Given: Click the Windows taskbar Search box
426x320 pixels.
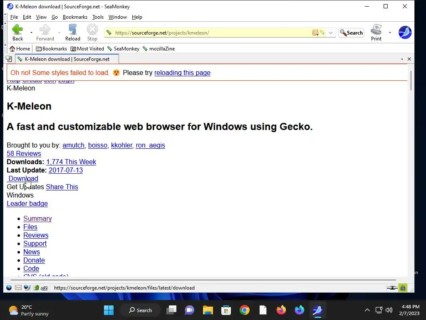Looking at the screenshot, I should coord(140,310).
